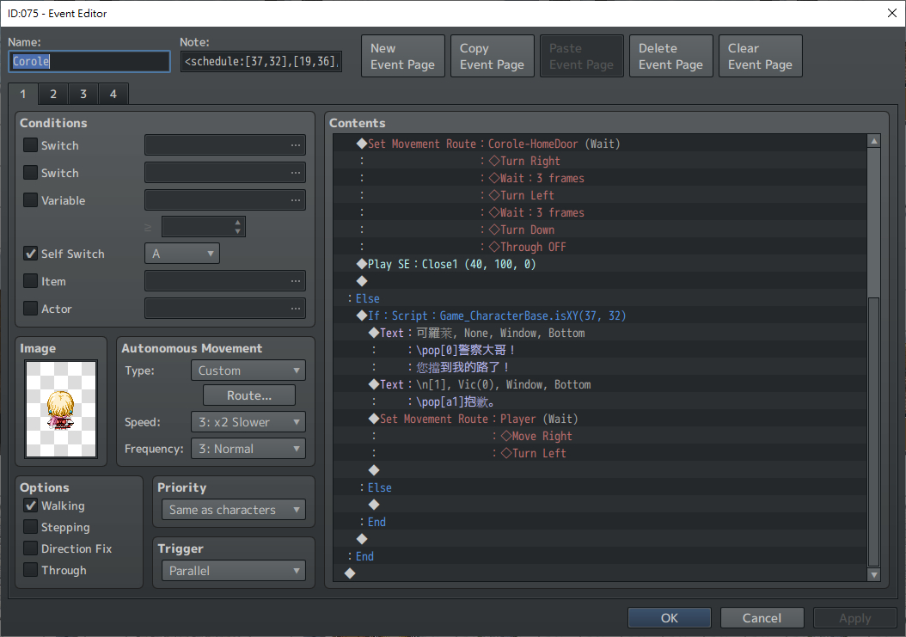
Task: Uncheck the Walking option
Action: (x=31, y=505)
